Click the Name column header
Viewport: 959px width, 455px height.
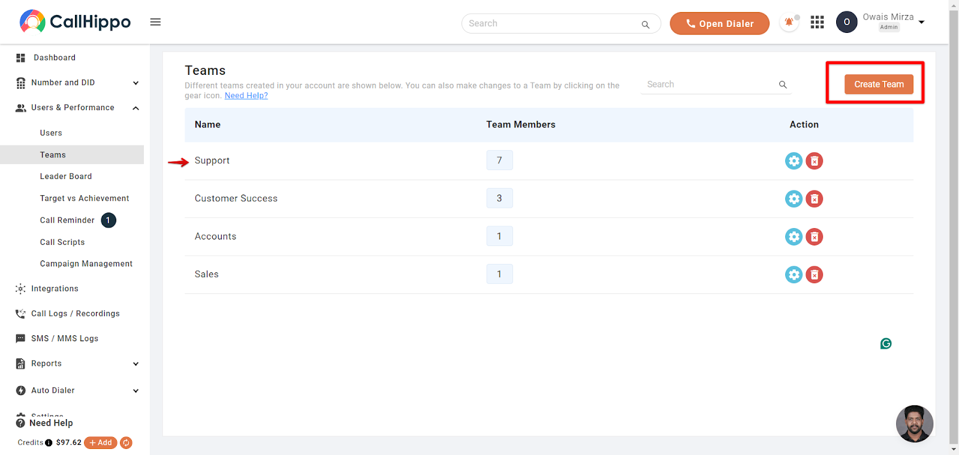207,125
